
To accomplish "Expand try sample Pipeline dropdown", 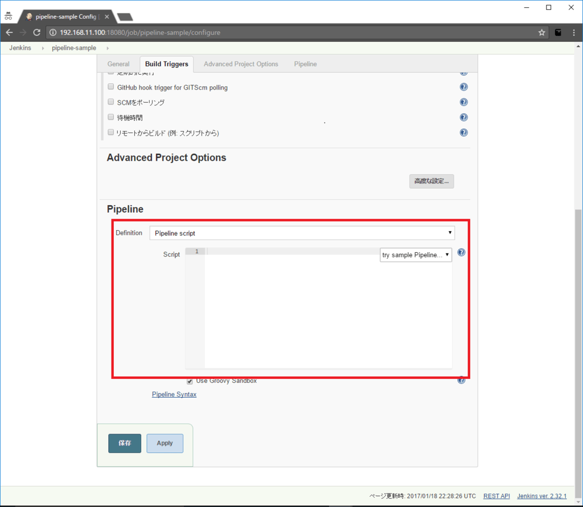I will click(416, 255).
